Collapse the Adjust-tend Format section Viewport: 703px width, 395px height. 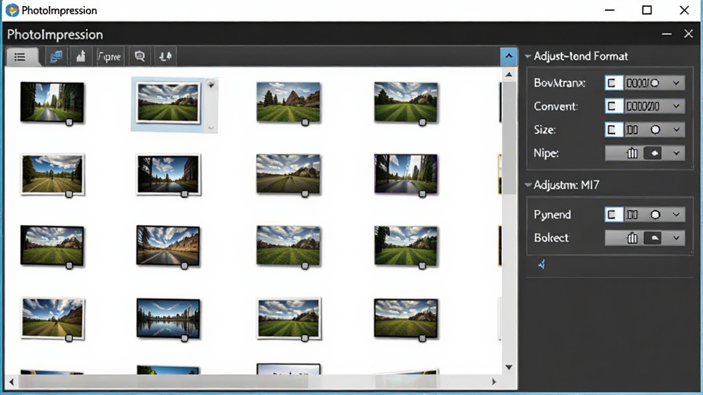[x=528, y=56]
